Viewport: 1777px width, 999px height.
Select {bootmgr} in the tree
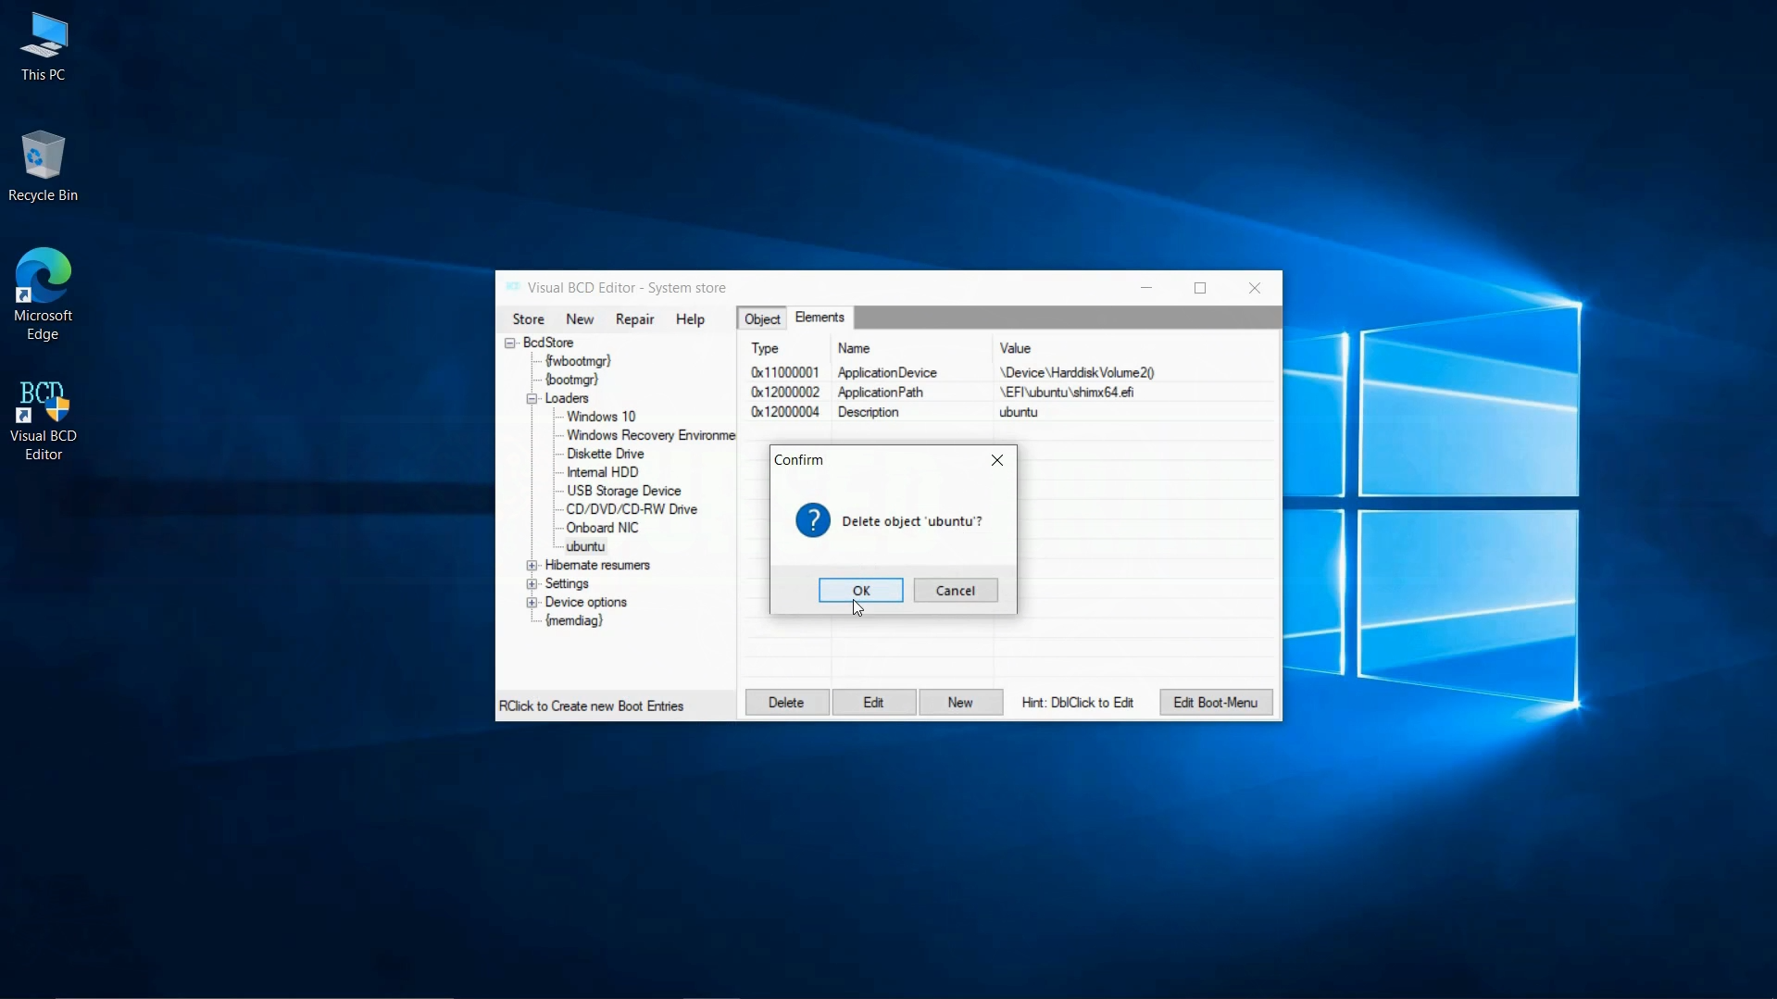point(571,380)
